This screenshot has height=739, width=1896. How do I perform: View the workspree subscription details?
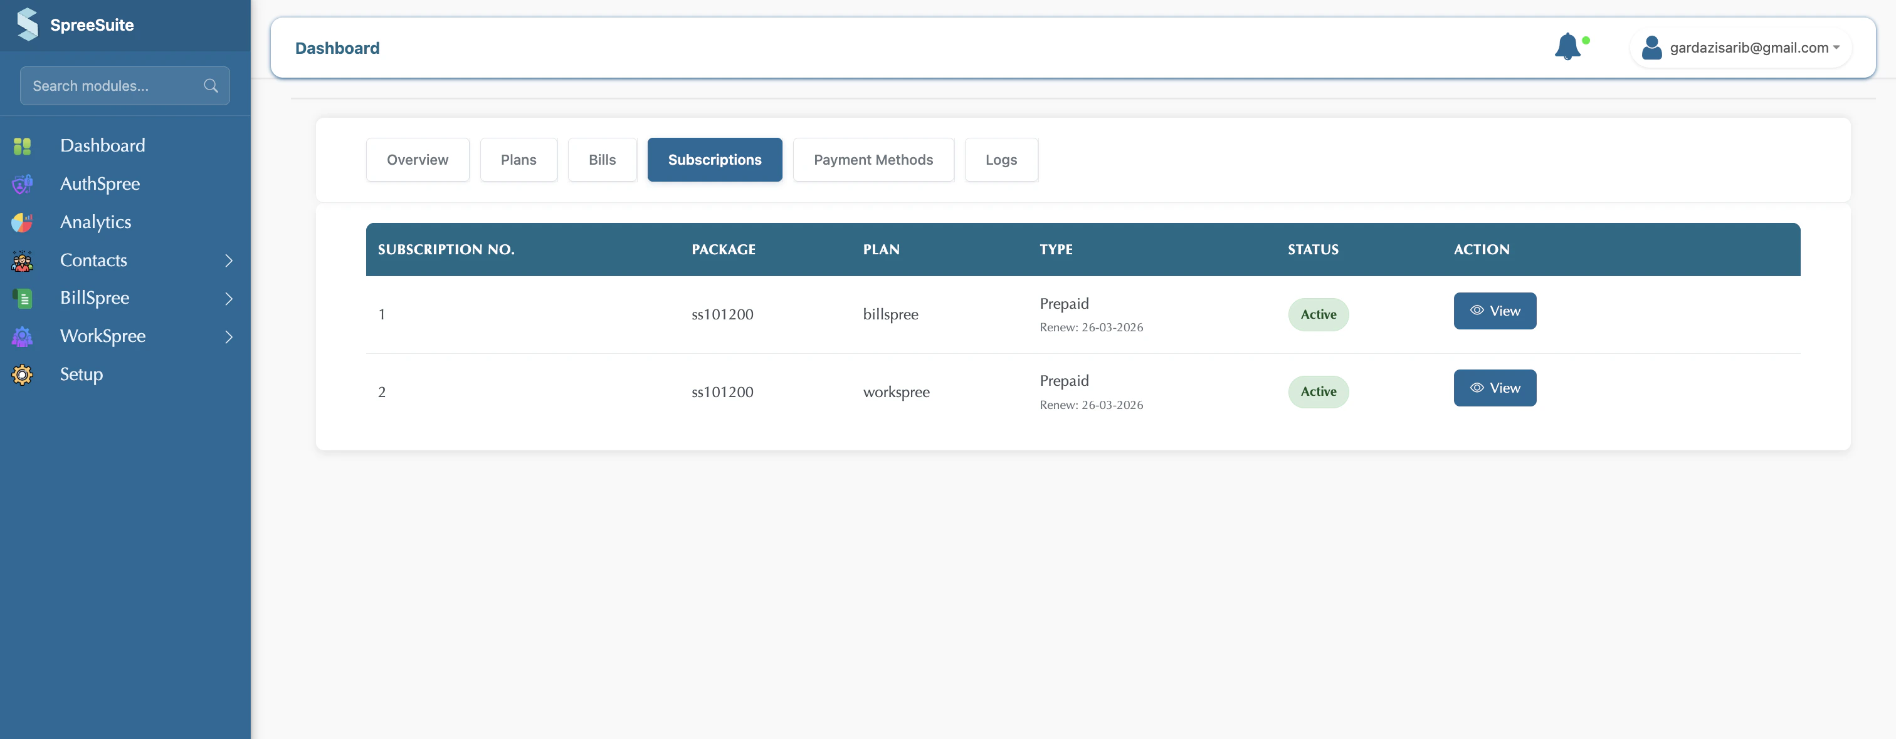click(1494, 388)
